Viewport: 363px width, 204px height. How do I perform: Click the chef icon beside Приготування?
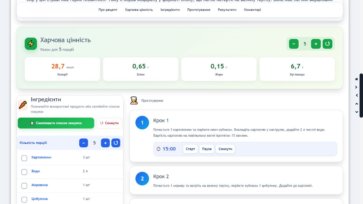click(x=134, y=100)
